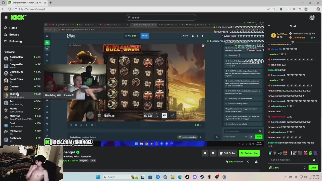Open the Windows Start menu
Screen dimensions: 322x181
(98, 177)
